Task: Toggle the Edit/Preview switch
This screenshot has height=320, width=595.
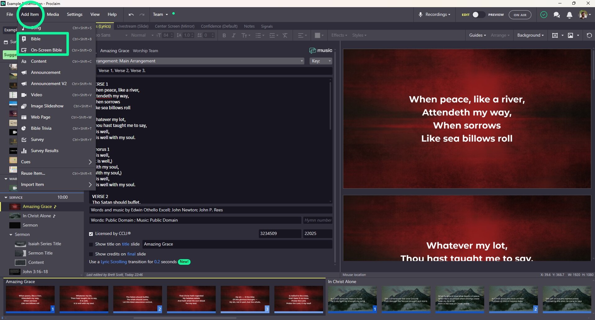Action: tap(478, 15)
